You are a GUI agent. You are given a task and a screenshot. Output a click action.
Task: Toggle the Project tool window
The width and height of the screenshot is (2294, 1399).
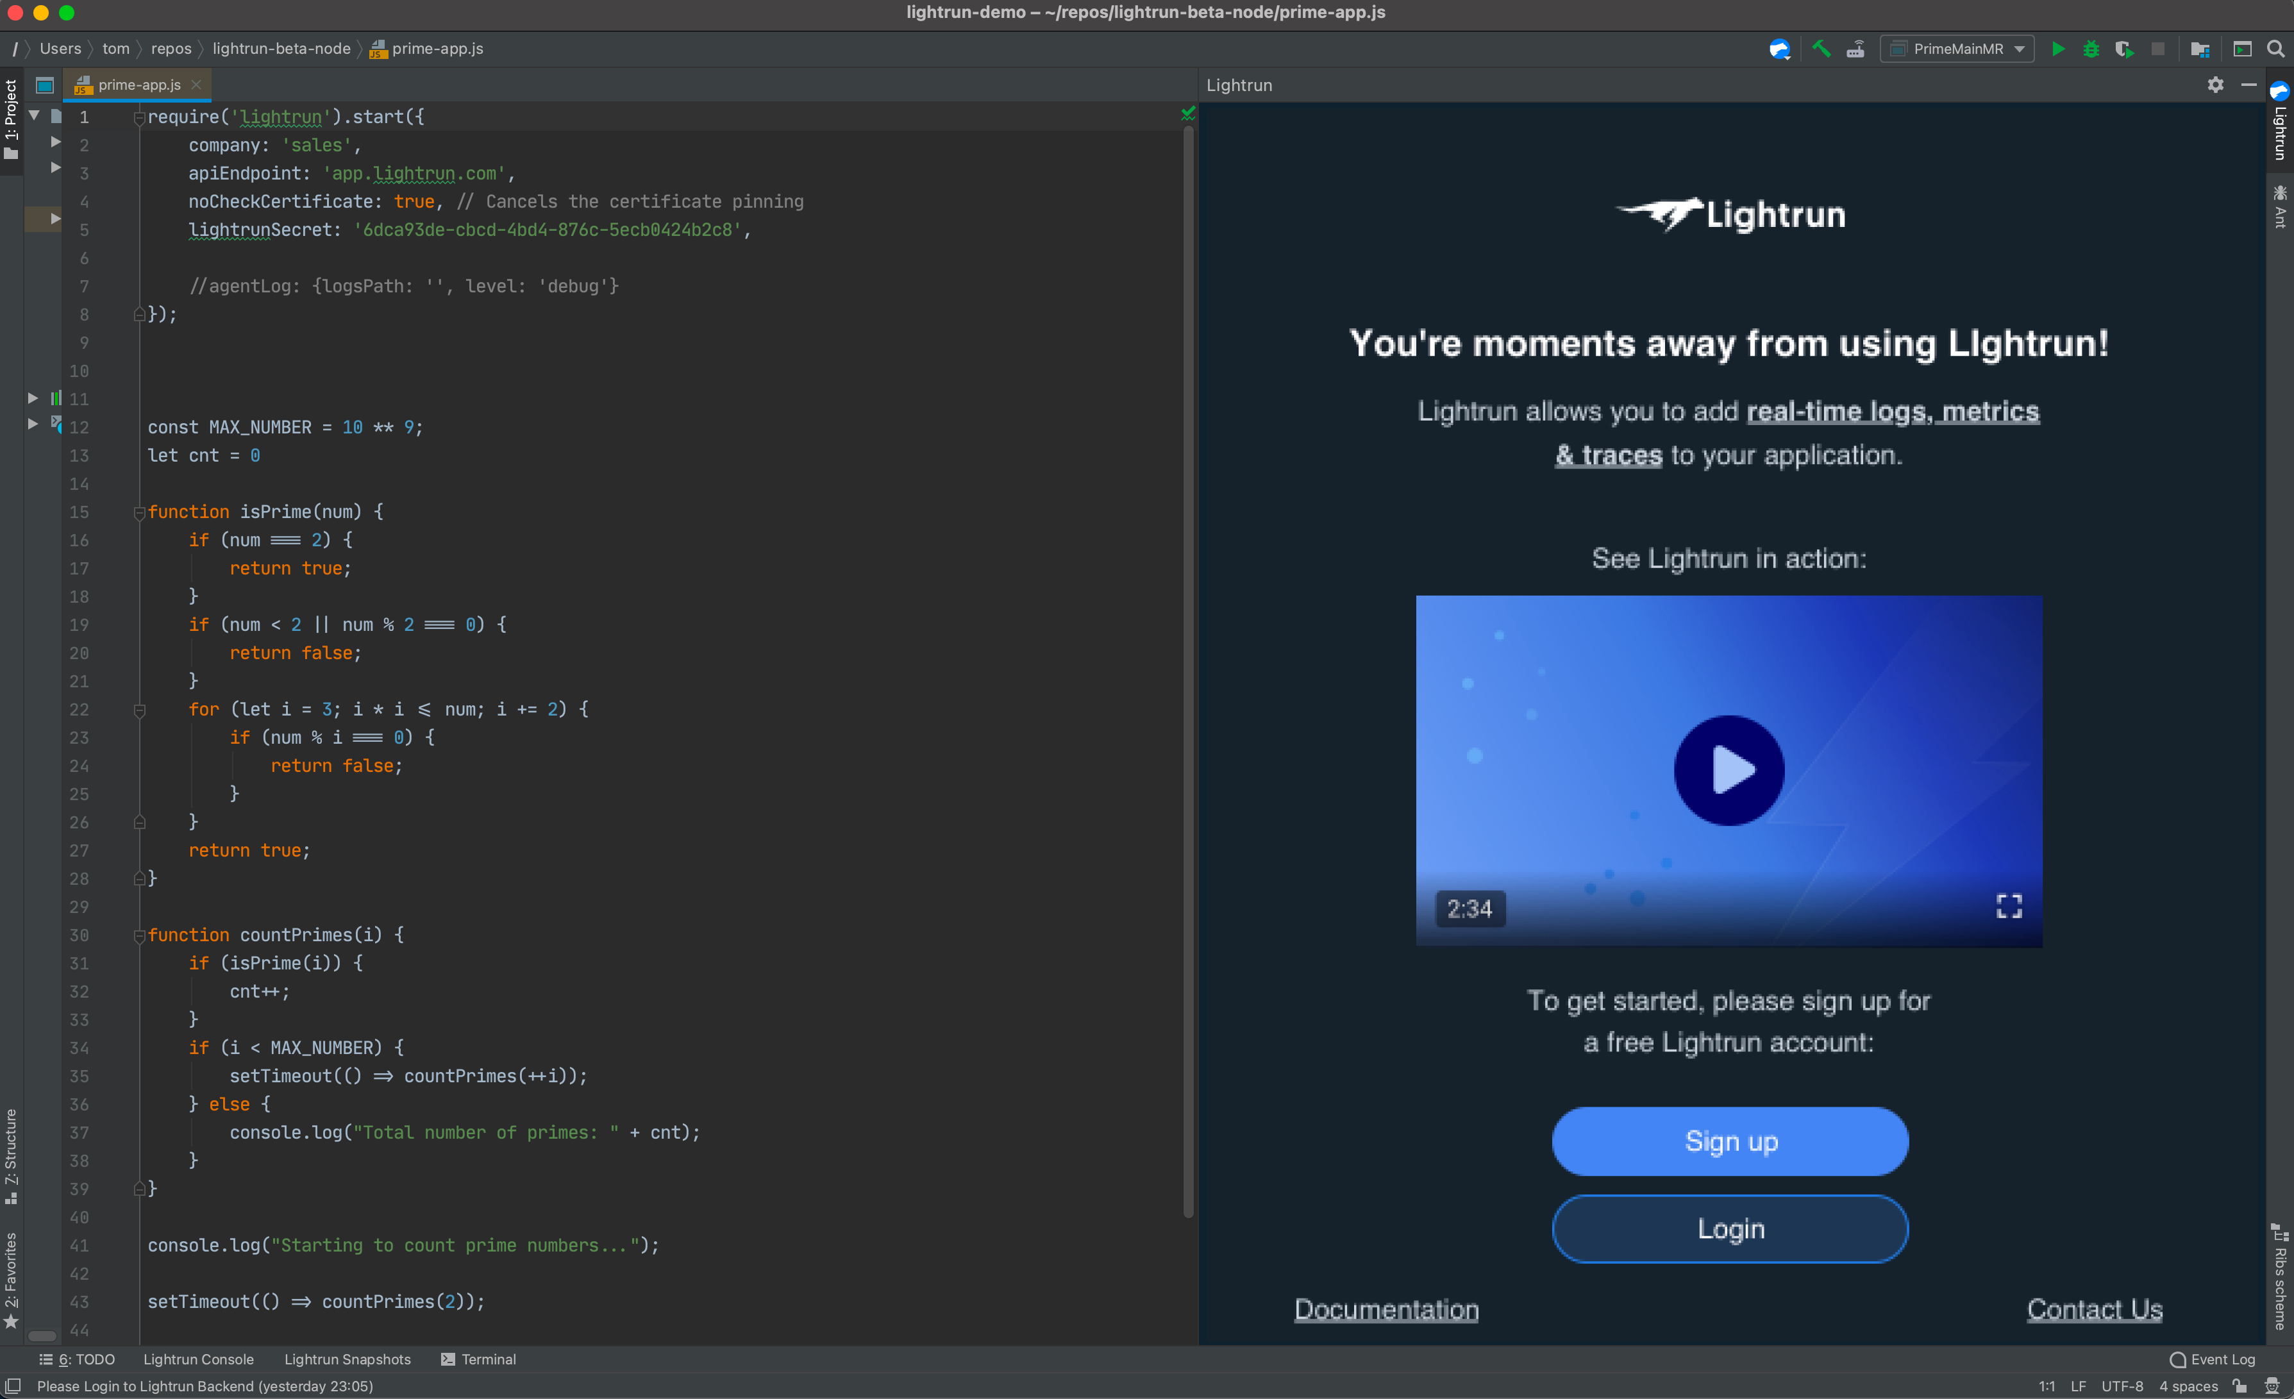[x=11, y=118]
